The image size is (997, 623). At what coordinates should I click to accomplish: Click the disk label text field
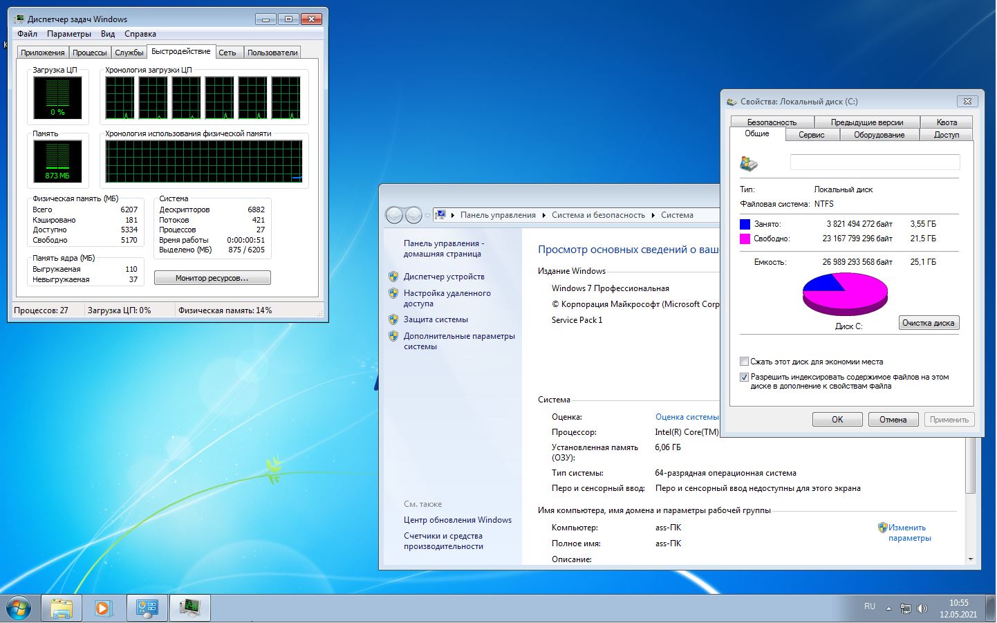click(x=875, y=162)
